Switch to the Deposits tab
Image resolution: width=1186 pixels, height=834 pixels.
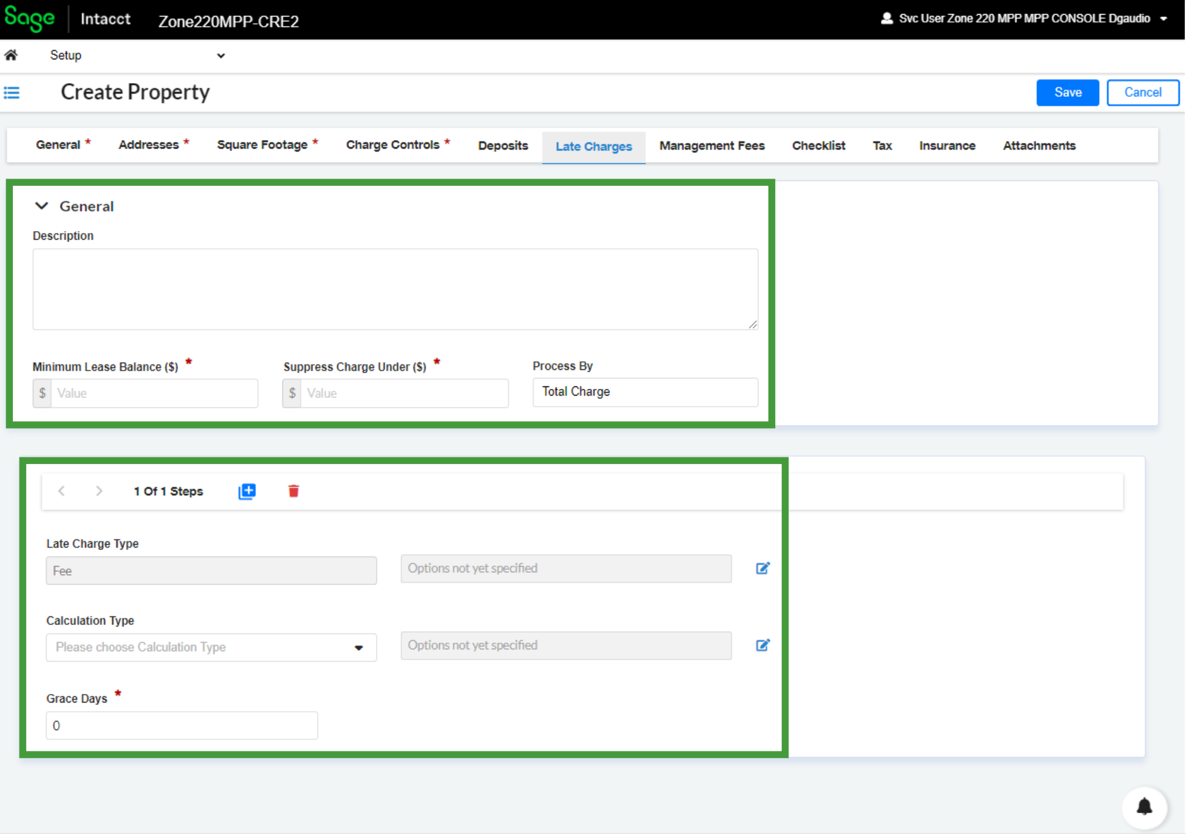click(503, 146)
